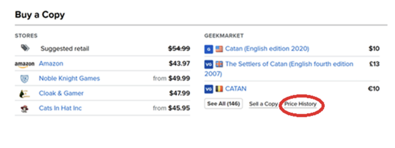395x148 pixels.
Task: Click the UK flag on Settlers listing
Action: click(219, 64)
